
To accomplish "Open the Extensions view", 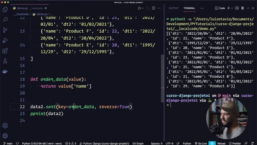I will (5, 51).
